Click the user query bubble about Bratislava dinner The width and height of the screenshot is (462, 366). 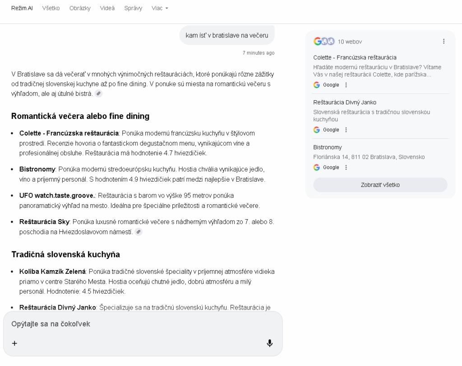pyautogui.click(x=226, y=35)
